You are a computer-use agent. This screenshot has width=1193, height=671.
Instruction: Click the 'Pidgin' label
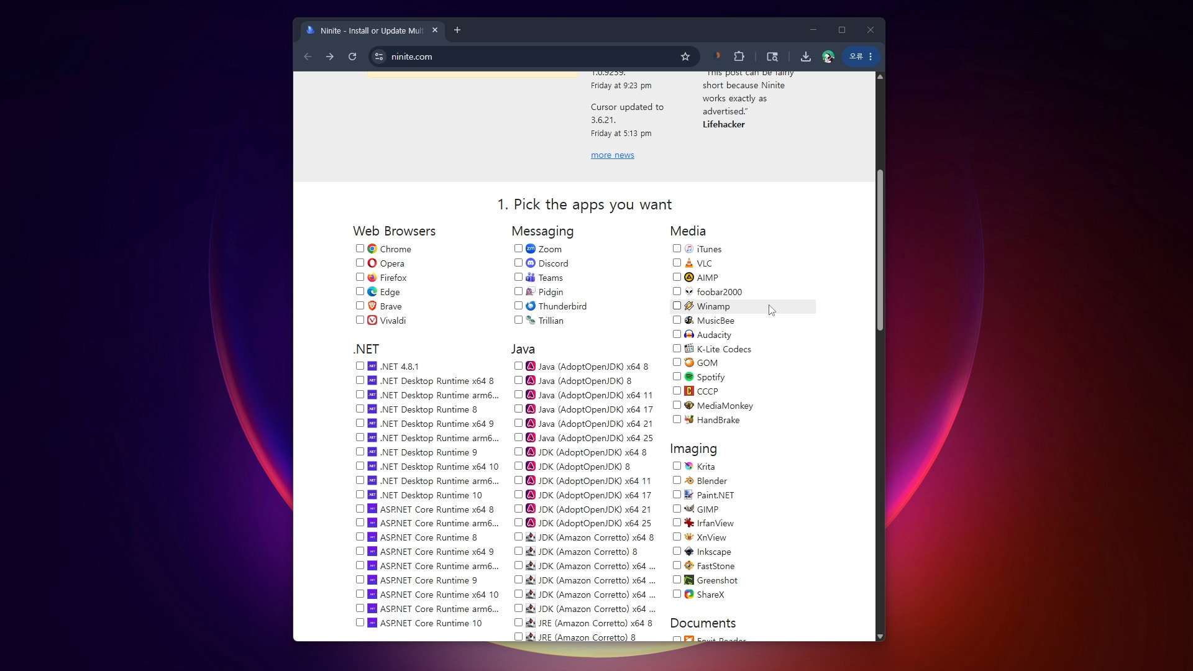(x=551, y=292)
